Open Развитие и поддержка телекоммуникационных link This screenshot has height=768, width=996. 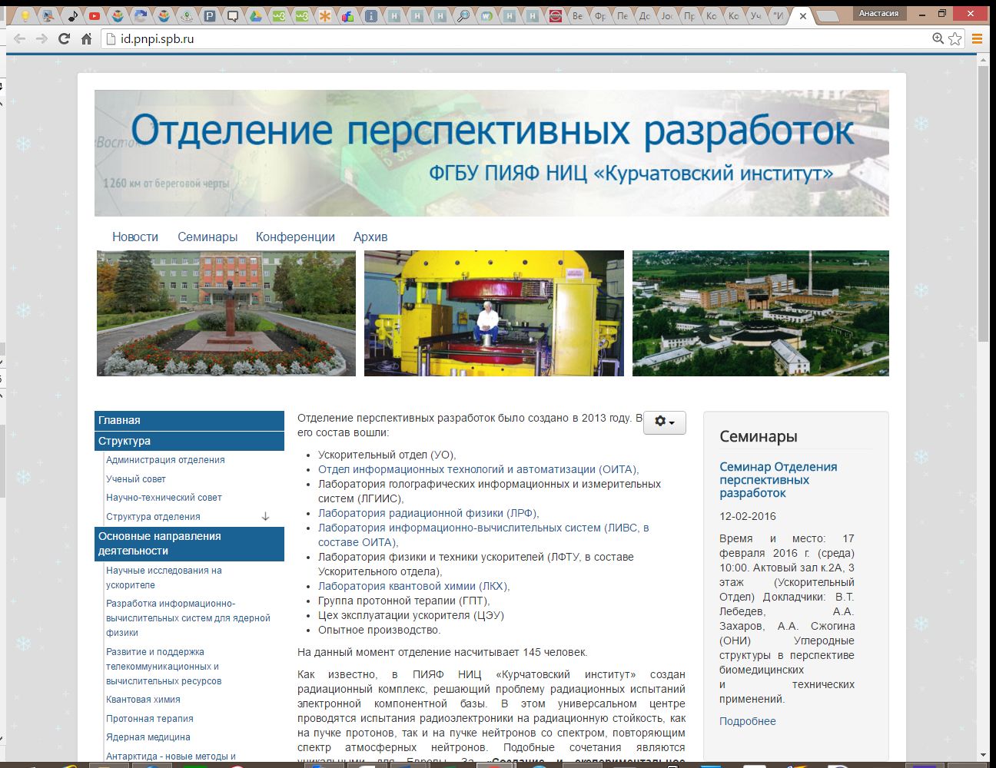point(164,667)
